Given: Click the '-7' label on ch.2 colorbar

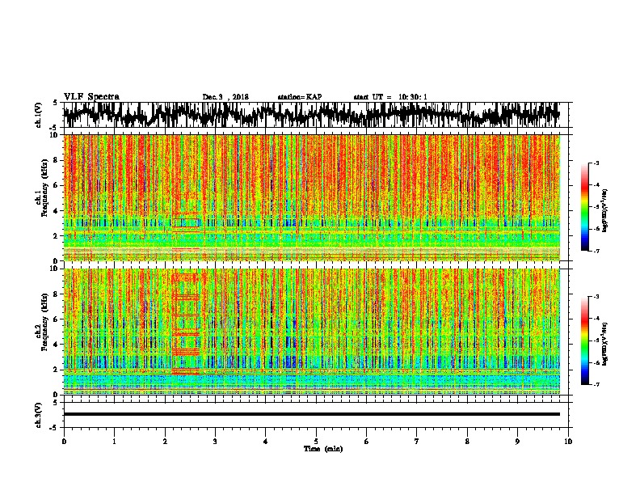Looking at the screenshot, I should (x=596, y=385).
